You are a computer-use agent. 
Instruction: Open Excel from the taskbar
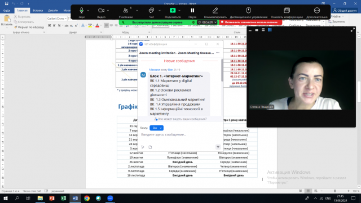point(63,198)
